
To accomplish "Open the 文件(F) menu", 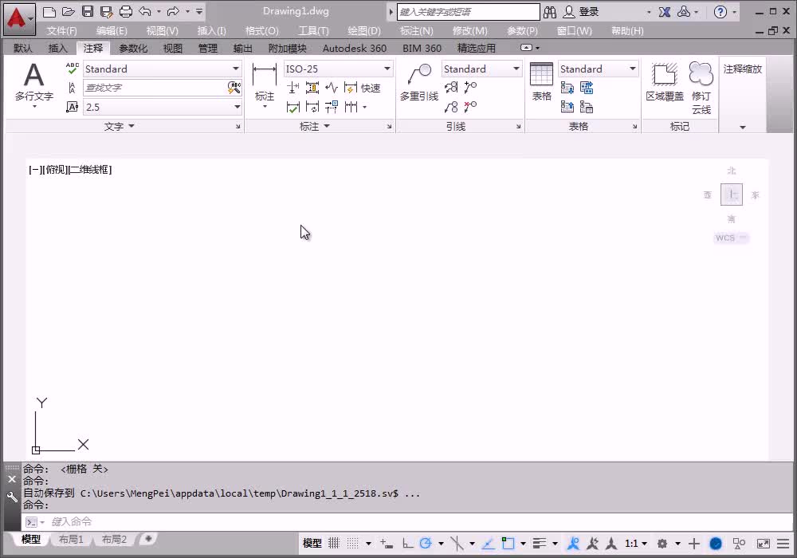I will [62, 30].
